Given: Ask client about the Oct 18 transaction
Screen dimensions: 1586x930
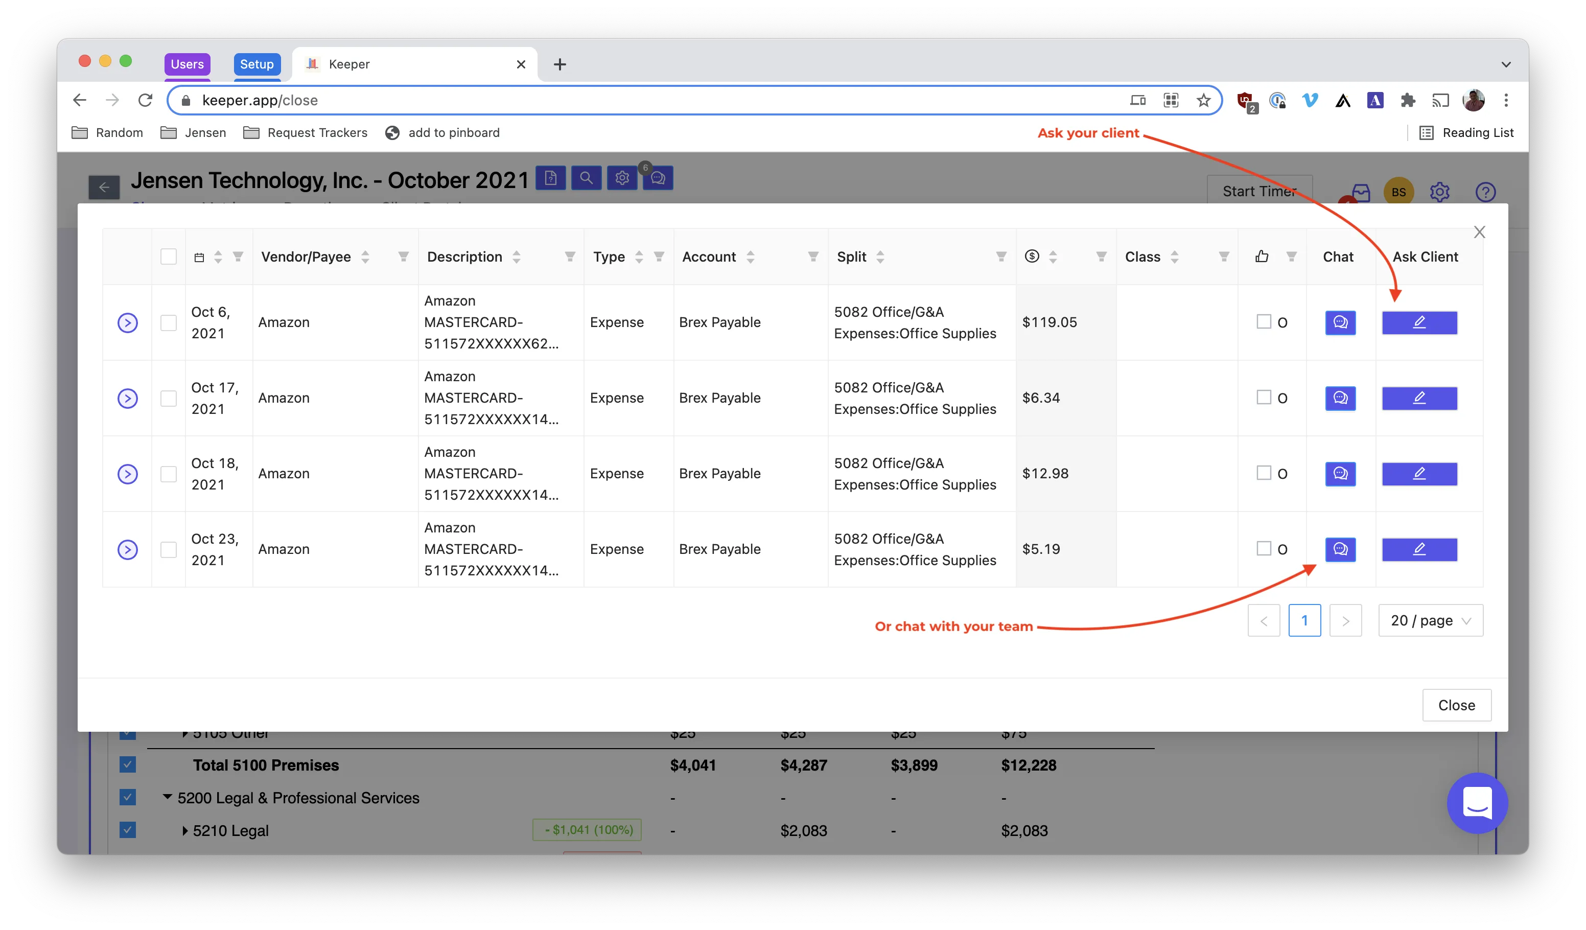Looking at the screenshot, I should (1418, 473).
